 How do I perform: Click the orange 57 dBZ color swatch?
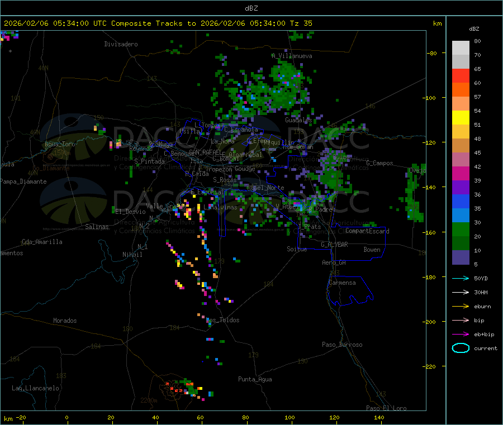tap(461, 90)
